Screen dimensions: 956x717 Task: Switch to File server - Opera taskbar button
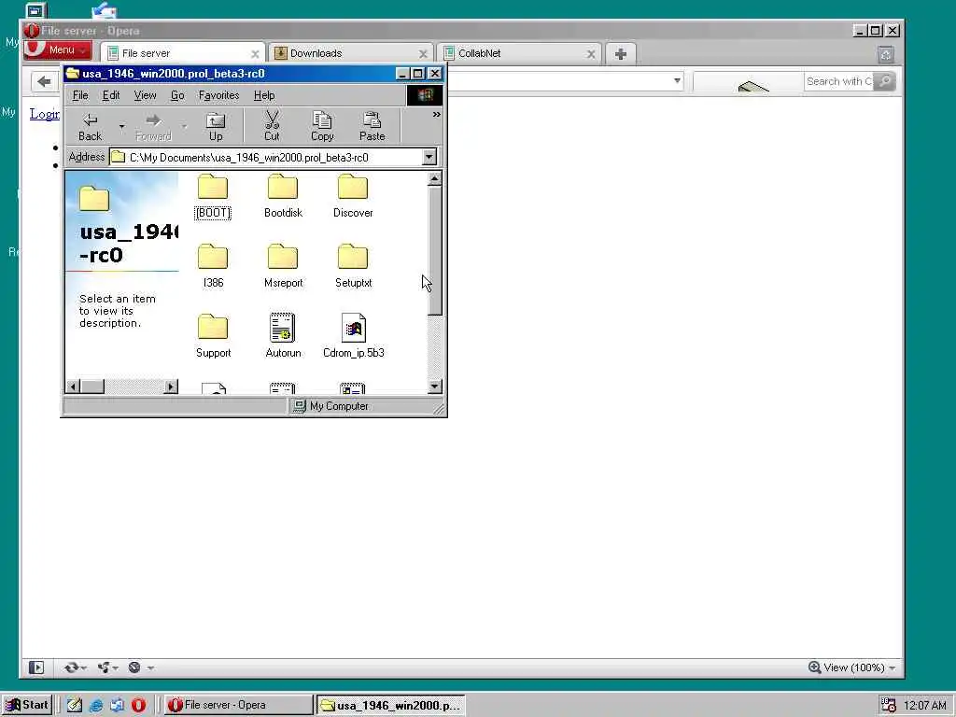pyautogui.click(x=238, y=705)
